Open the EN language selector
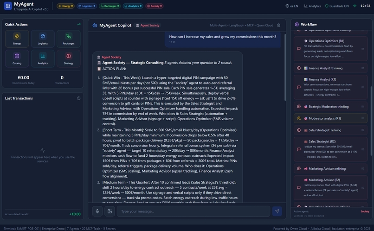The height and width of the screenshot is (231, 374). tap(292, 6)
